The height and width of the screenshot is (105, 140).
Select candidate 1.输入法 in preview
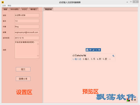point(77,59)
